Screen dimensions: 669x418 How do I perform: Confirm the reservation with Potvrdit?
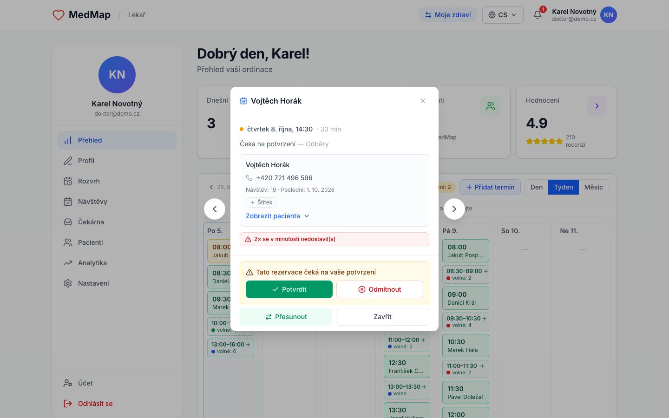click(x=289, y=289)
